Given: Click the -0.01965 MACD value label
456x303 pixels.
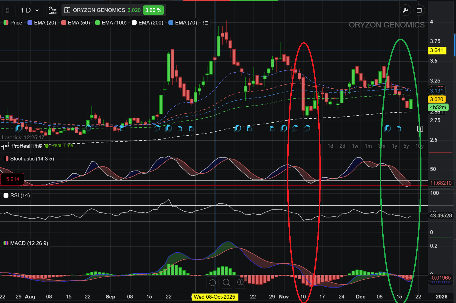Looking at the screenshot, I should coord(440,278).
